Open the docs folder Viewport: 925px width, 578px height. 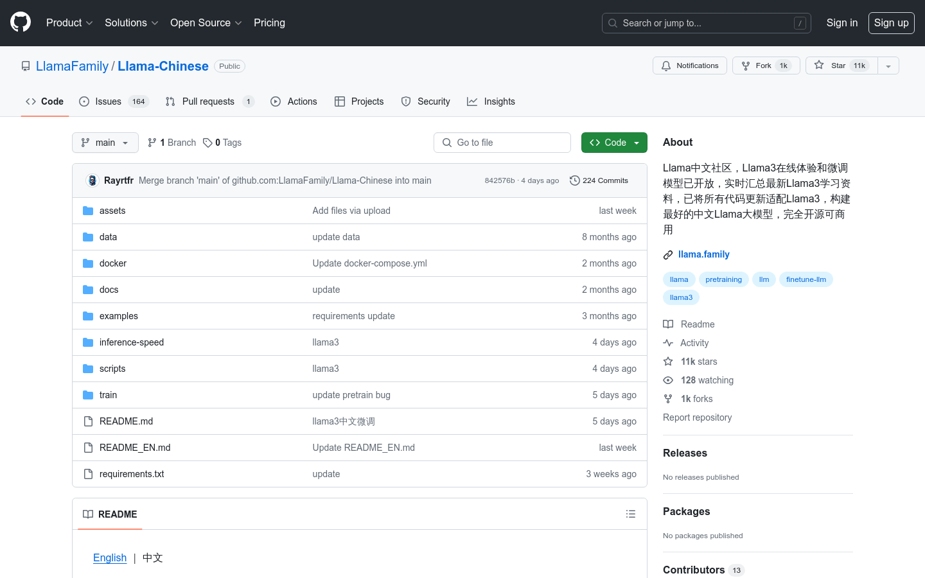click(109, 290)
